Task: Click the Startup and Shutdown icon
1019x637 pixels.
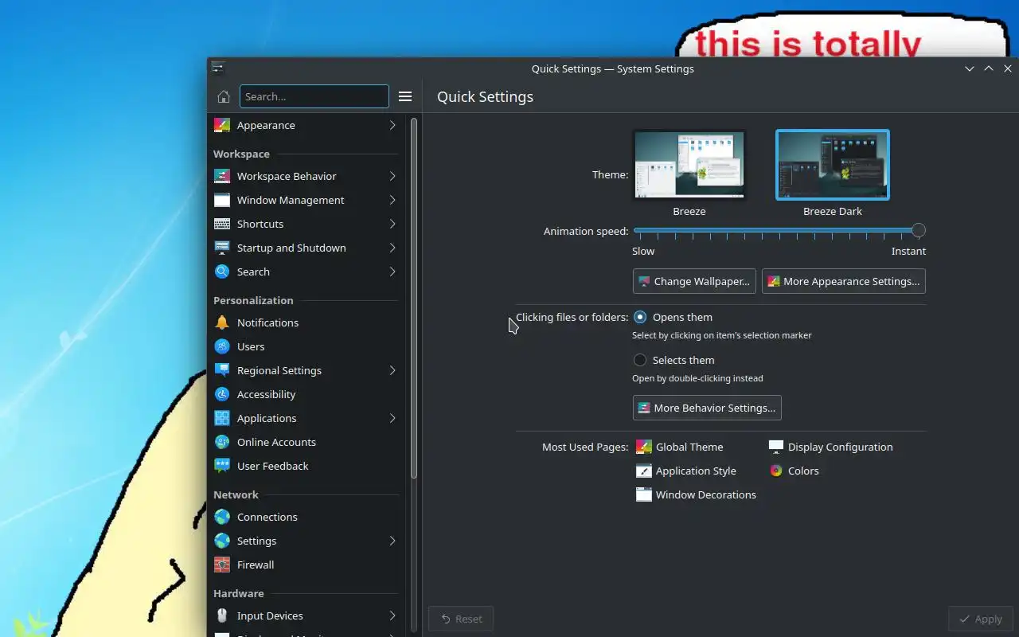Action: pos(222,248)
